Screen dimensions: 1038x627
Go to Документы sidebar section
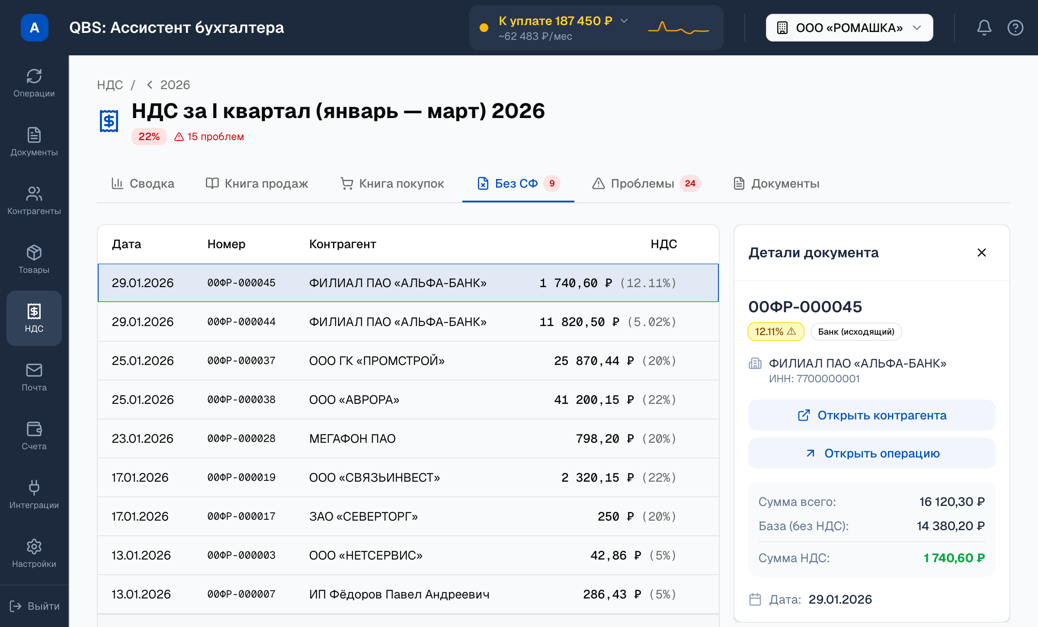click(34, 142)
